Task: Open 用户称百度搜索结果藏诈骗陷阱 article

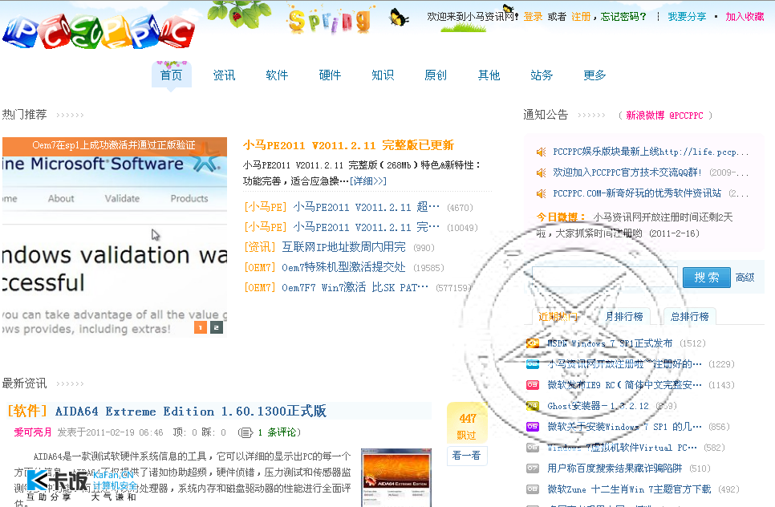Action: tap(615, 468)
